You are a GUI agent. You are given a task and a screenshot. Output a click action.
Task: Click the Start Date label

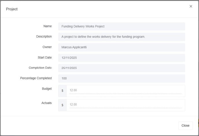click(45, 58)
